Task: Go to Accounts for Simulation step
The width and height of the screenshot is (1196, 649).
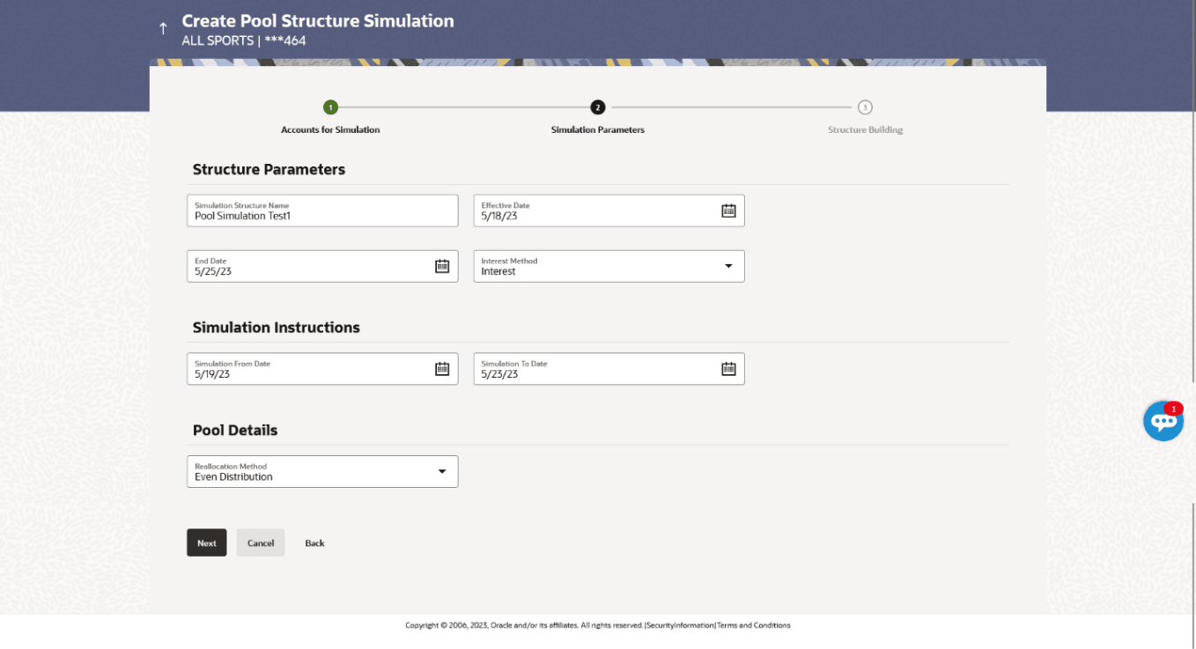Action: click(330, 129)
